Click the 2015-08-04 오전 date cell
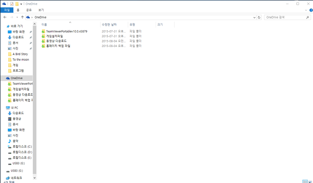 [114, 41]
